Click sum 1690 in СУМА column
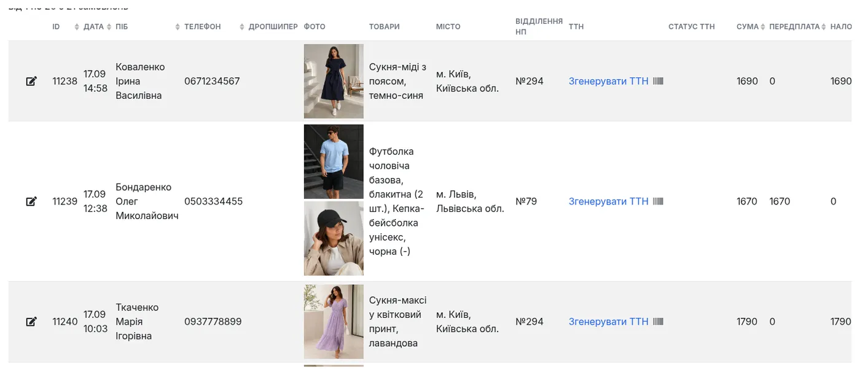This screenshot has width=860, height=375. [x=748, y=81]
